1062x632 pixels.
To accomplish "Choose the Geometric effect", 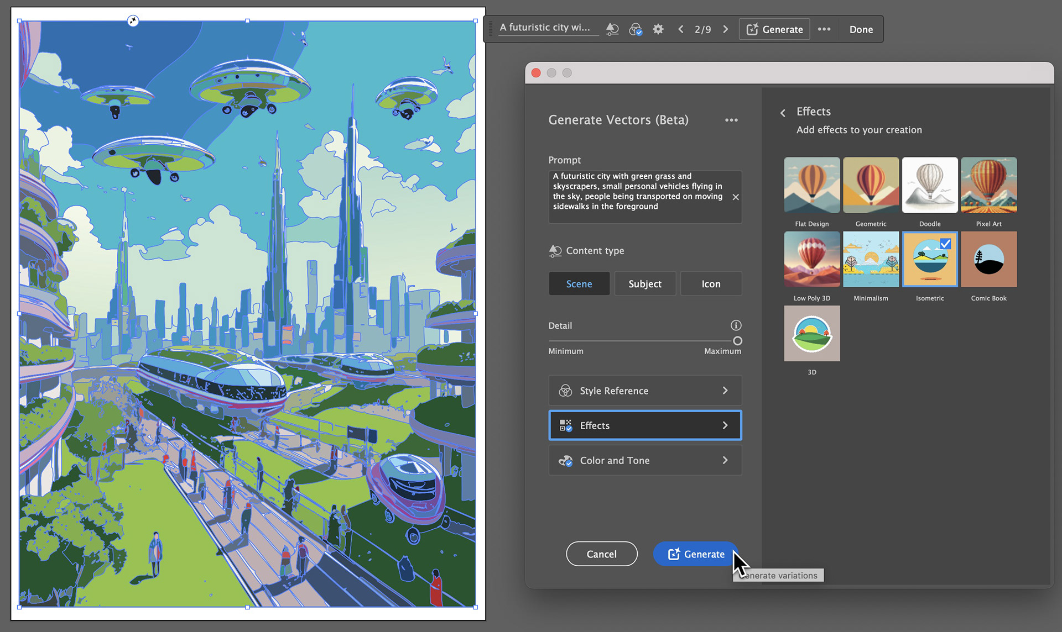I will point(871,185).
